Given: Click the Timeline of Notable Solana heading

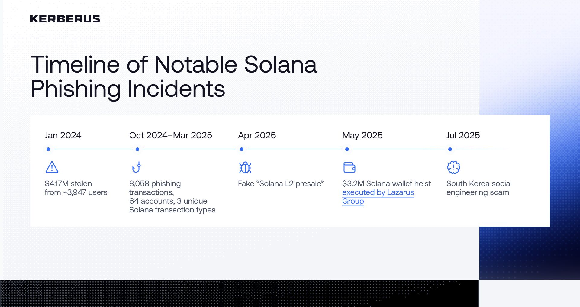Looking at the screenshot, I should click(x=174, y=76).
